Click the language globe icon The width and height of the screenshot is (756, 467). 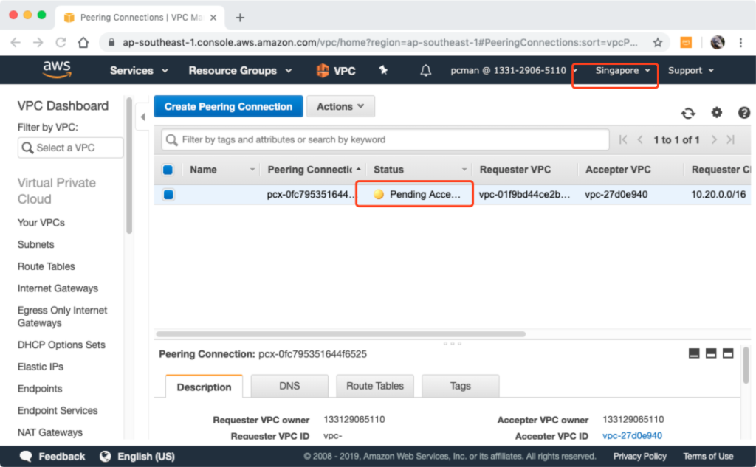pyautogui.click(x=105, y=456)
